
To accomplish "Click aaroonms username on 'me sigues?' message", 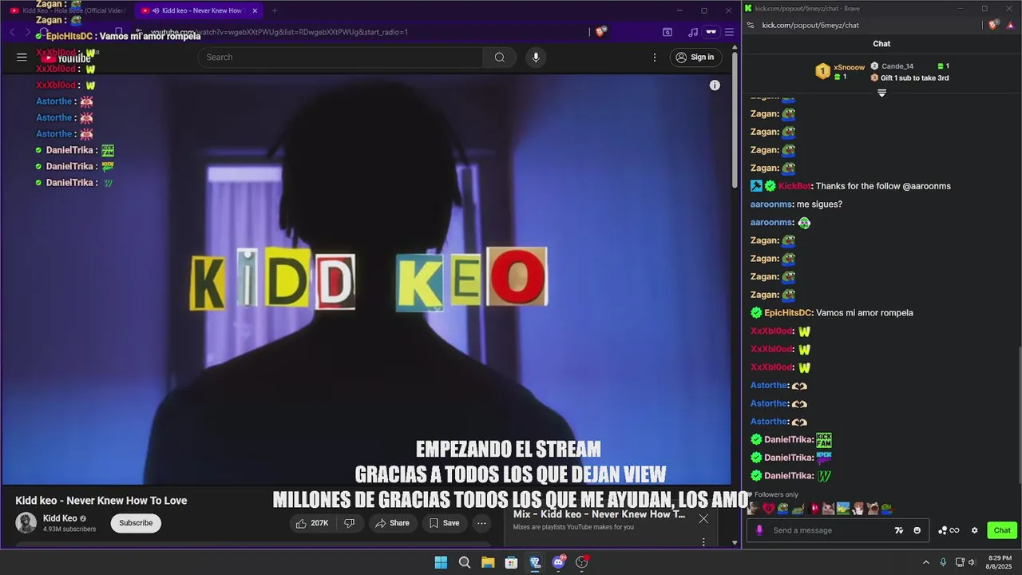I will (771, 204).
